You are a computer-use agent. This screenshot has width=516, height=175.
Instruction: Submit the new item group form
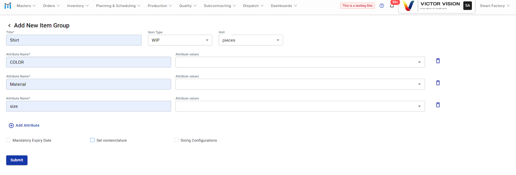pyautogui.click(x=17, y=160)
